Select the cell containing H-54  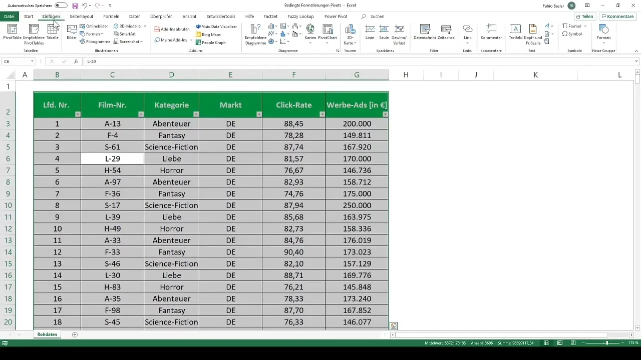(x=112, y=170)
